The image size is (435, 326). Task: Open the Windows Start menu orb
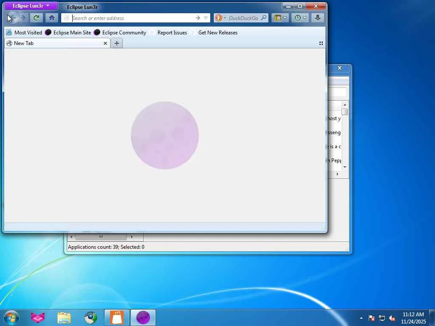click(x=11, y=318)
